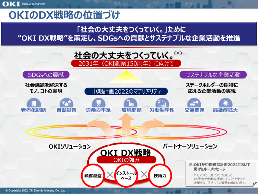Click the 感染症拡大 label

[225, 110]
